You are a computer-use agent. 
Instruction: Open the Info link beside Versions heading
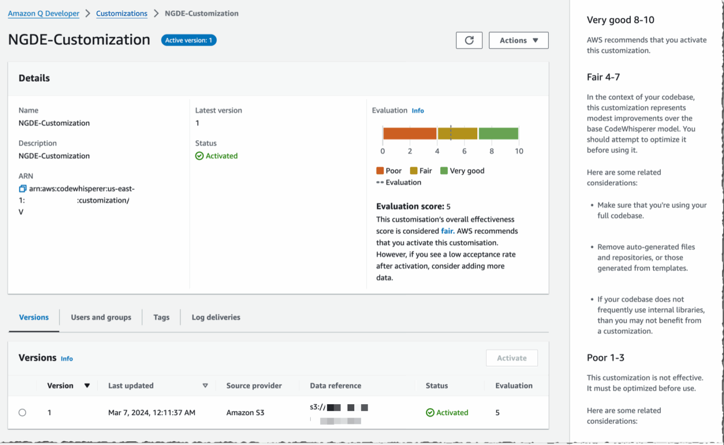pos(67,358)
